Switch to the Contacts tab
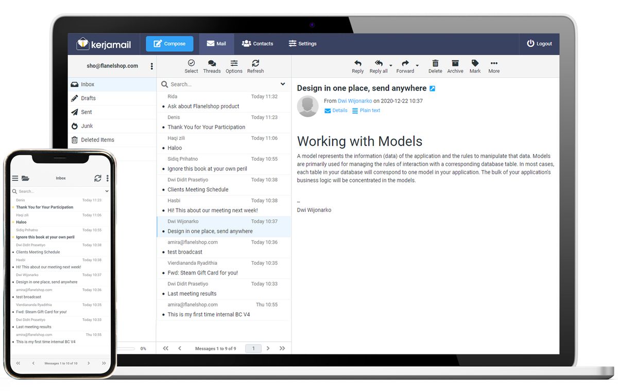 coord(257,44)
